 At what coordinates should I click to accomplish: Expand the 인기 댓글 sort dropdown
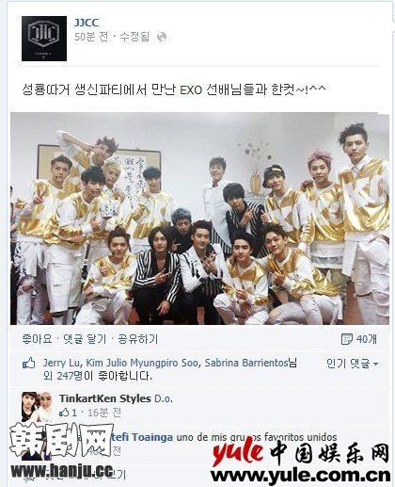pos(353,364)
